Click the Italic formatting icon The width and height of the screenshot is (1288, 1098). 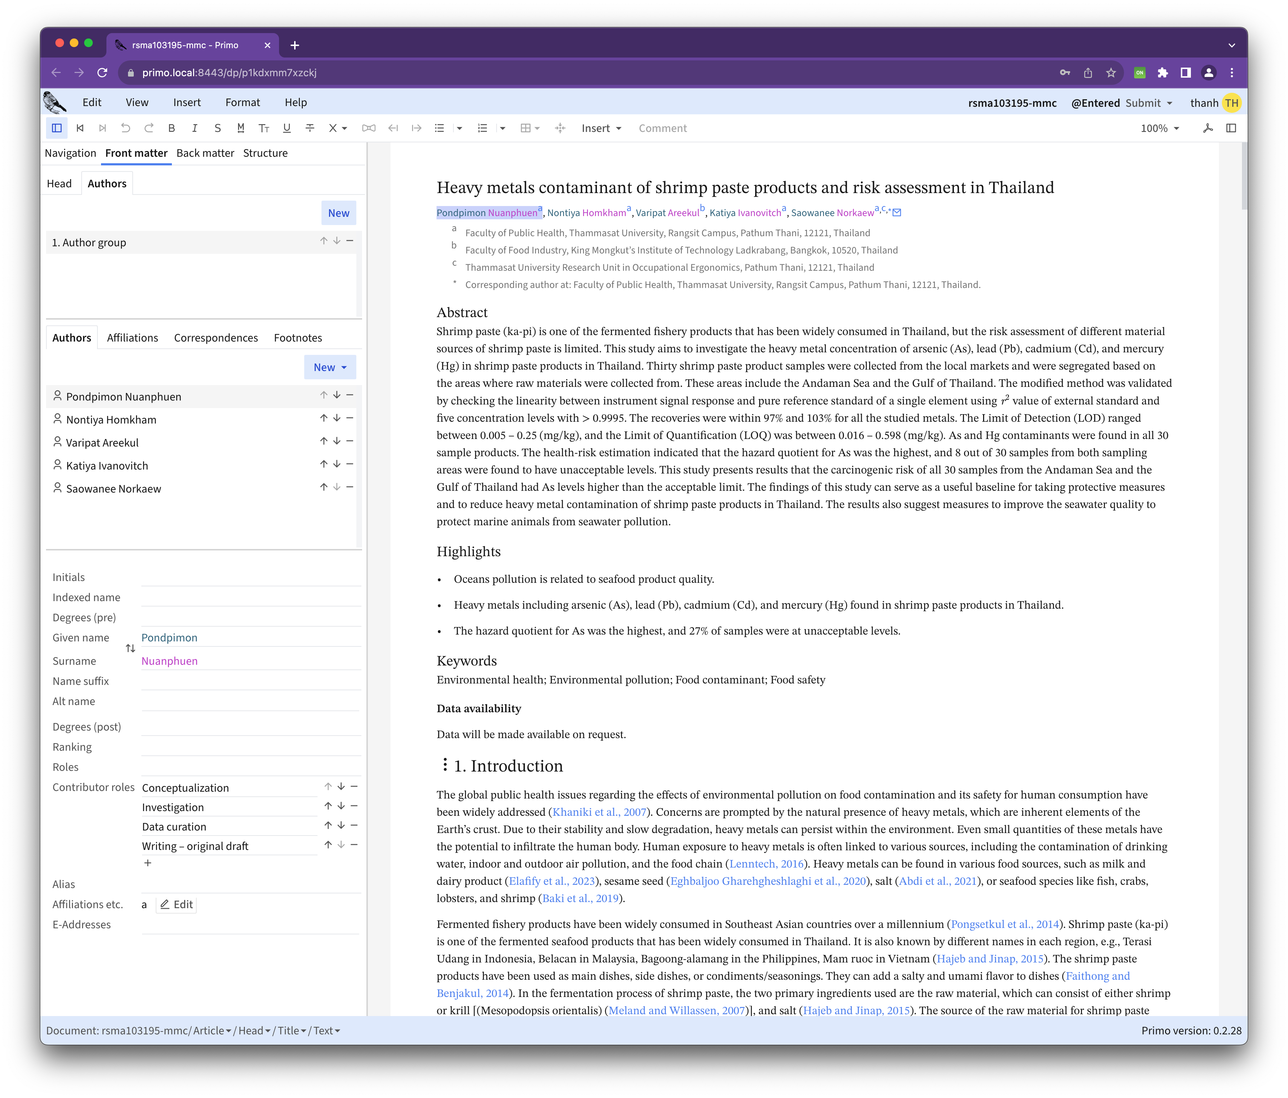[195, 128]
